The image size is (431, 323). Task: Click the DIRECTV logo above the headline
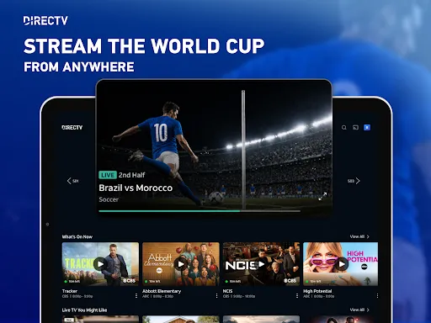pos(45,21)
